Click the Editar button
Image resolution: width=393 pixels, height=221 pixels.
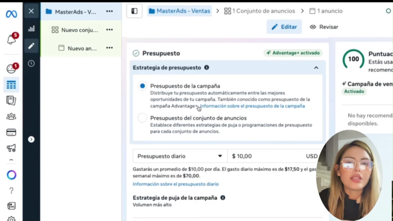[x=284, y=27]
